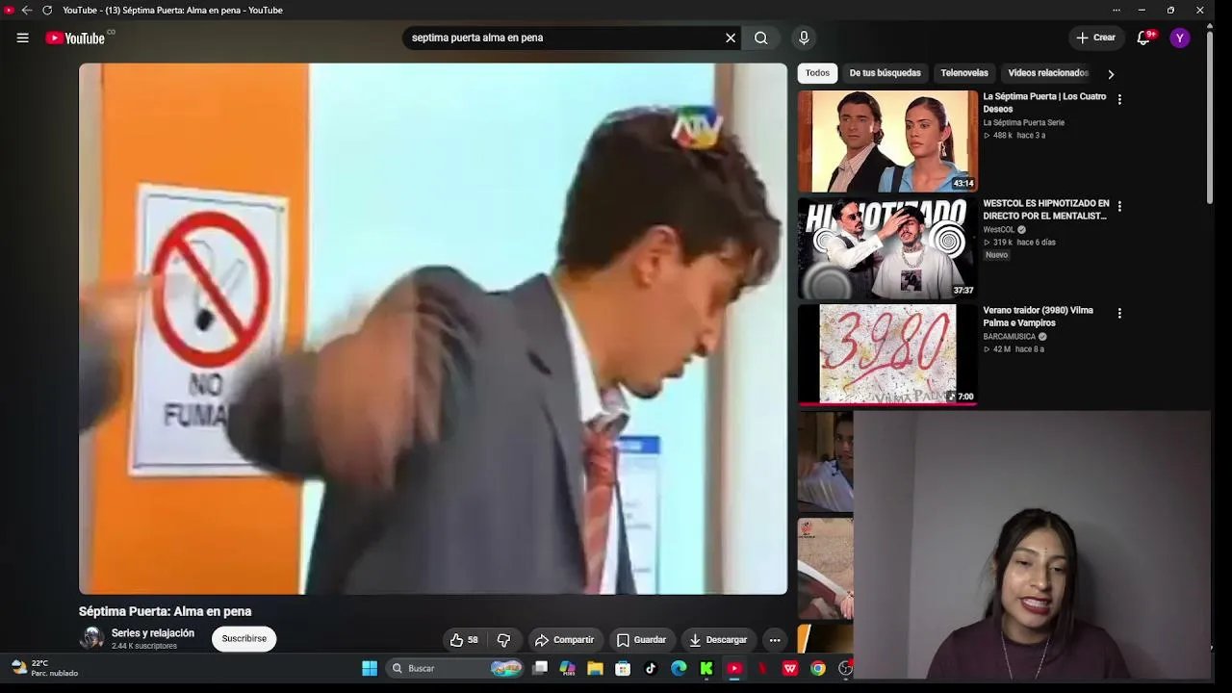Open WESTCOL hipnotizado video thumbnail

coord(887,248)
